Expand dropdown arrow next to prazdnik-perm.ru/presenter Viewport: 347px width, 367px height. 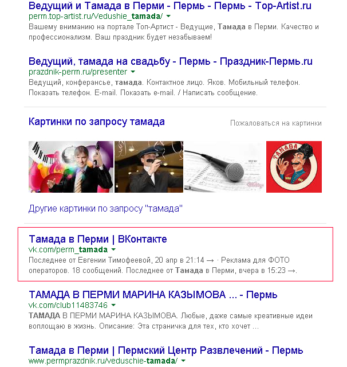[133, 72]
